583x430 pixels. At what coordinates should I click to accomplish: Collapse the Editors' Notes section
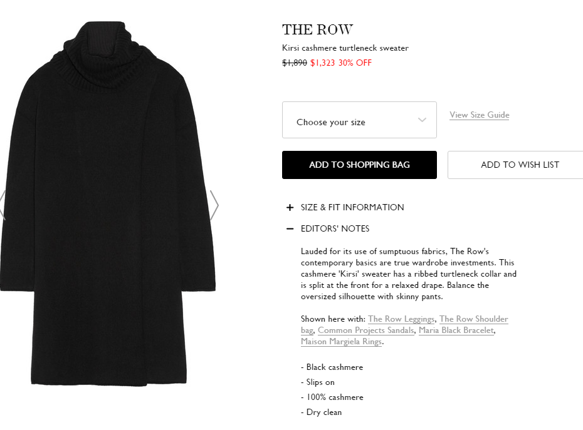[x=335, y=228]
